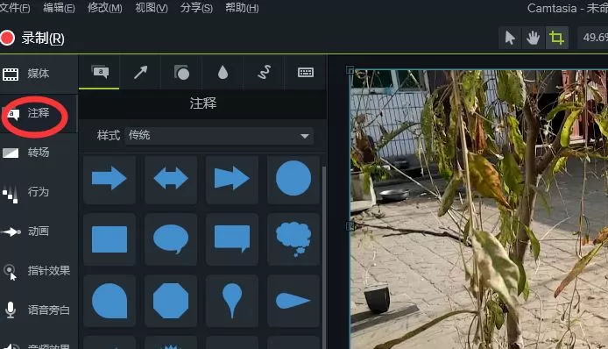Open the 注释 annotations panel
Viewport: 608px width, 349px height.
(38, 113)
